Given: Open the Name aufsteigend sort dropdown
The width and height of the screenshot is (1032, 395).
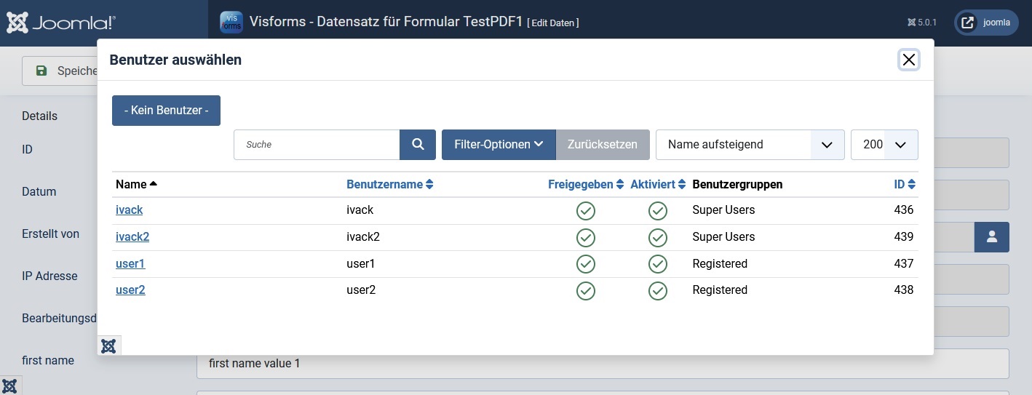Looking at the screenshot, I should 750,145.
